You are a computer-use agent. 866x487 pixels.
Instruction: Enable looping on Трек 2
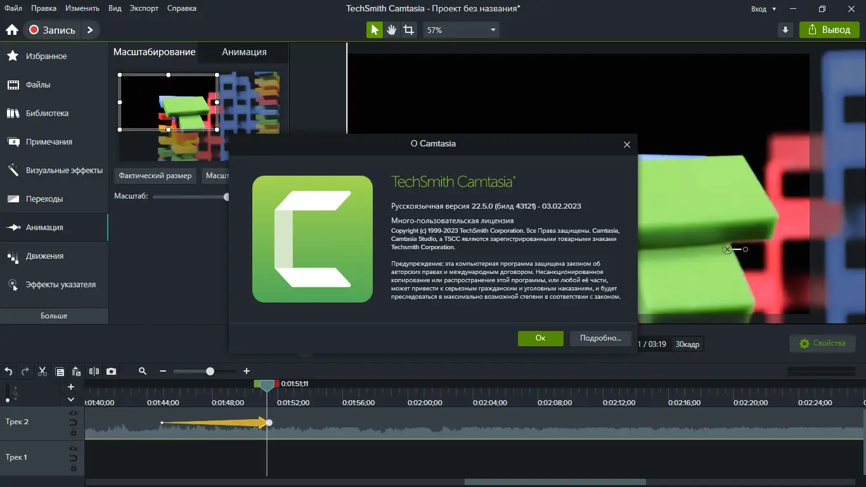73,422
